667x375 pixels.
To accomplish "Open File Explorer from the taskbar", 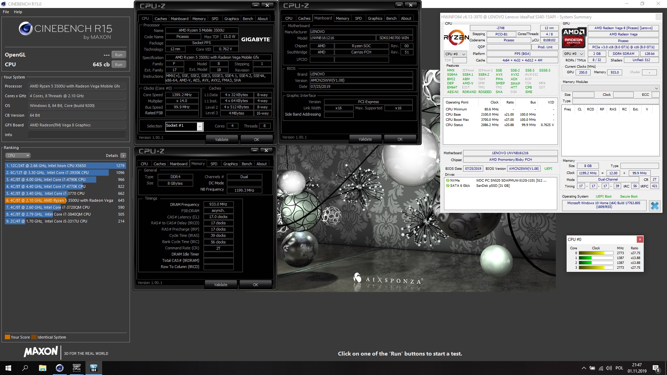I will tap(42, 368).
